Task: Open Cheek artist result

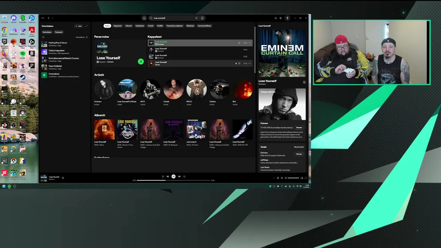Action: click(173, 92)
